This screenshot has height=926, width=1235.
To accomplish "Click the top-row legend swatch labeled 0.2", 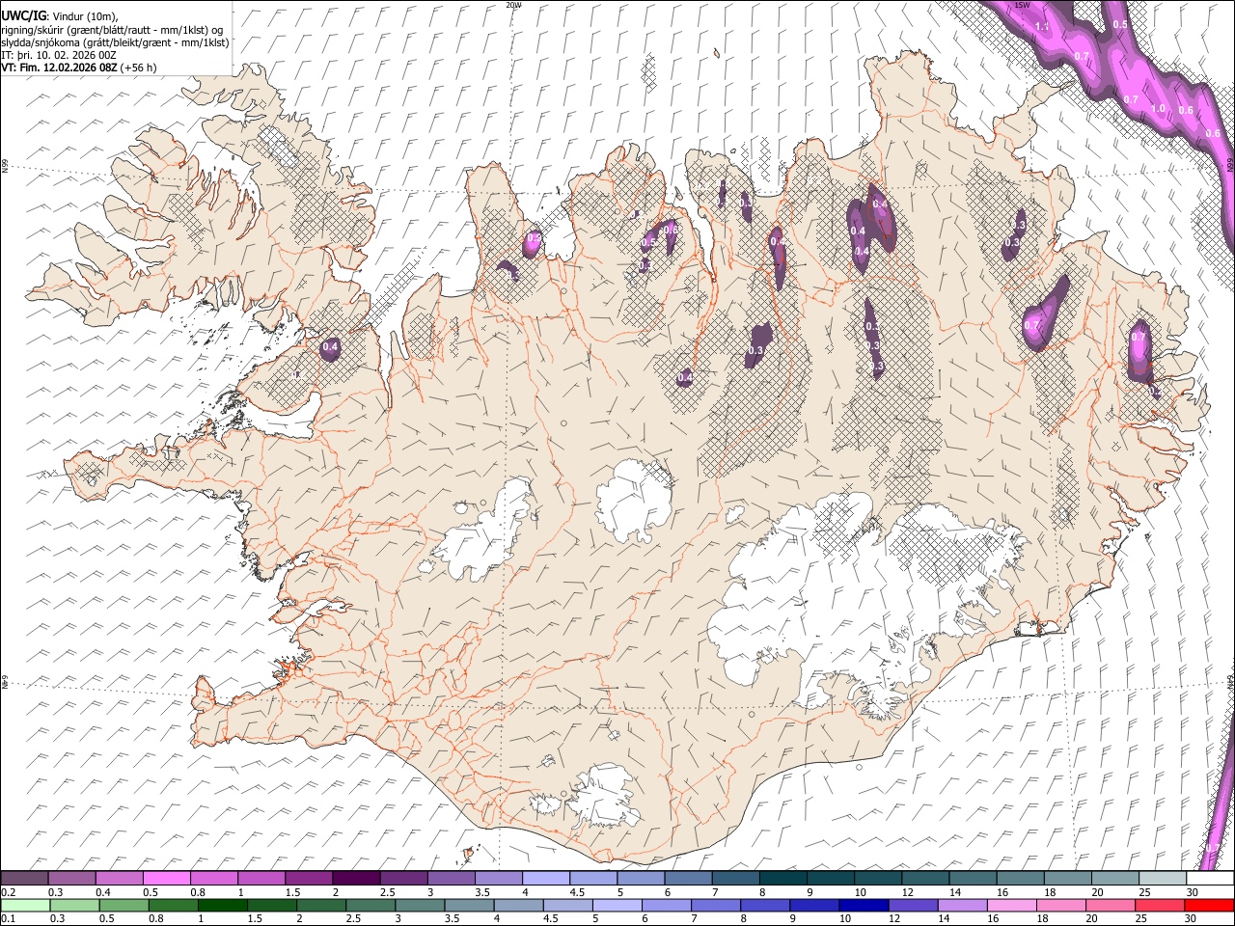I will pyautogui.click(x=24, y=878).
